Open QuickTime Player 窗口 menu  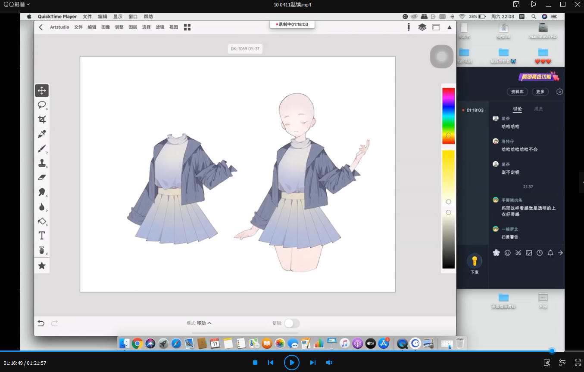coord(133,16)
